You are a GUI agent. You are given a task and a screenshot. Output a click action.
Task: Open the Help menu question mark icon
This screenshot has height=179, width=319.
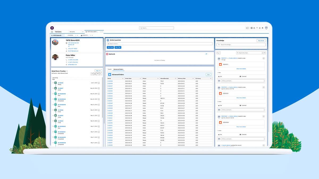(257, 28)
